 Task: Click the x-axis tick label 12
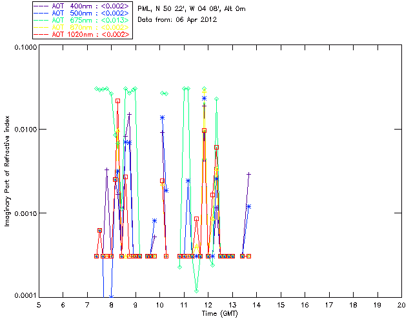[x=208, y=304]
